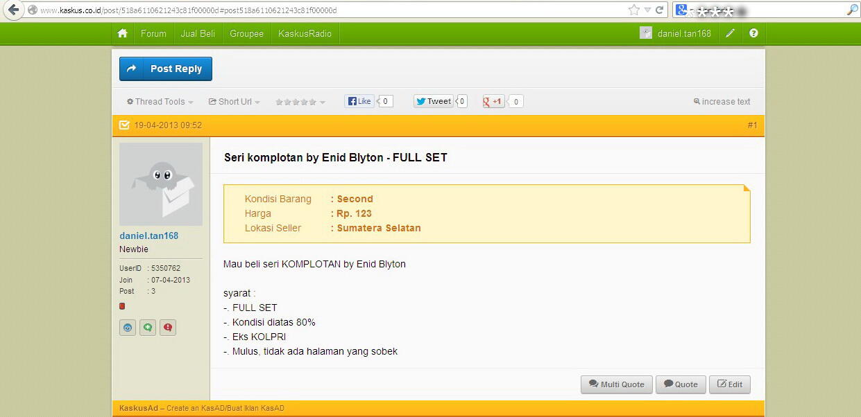Click the Edit post button
861x417 pixels.
tap(730, 384)
